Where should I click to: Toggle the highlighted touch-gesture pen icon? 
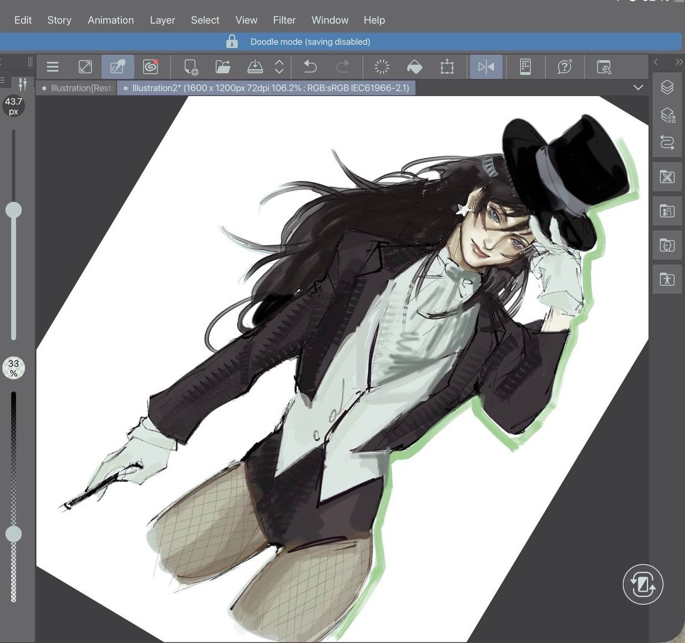(118, 67)
